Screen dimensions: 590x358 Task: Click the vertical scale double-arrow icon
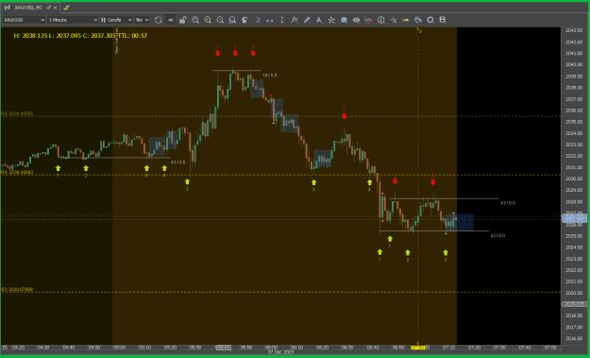pos(282,20)
